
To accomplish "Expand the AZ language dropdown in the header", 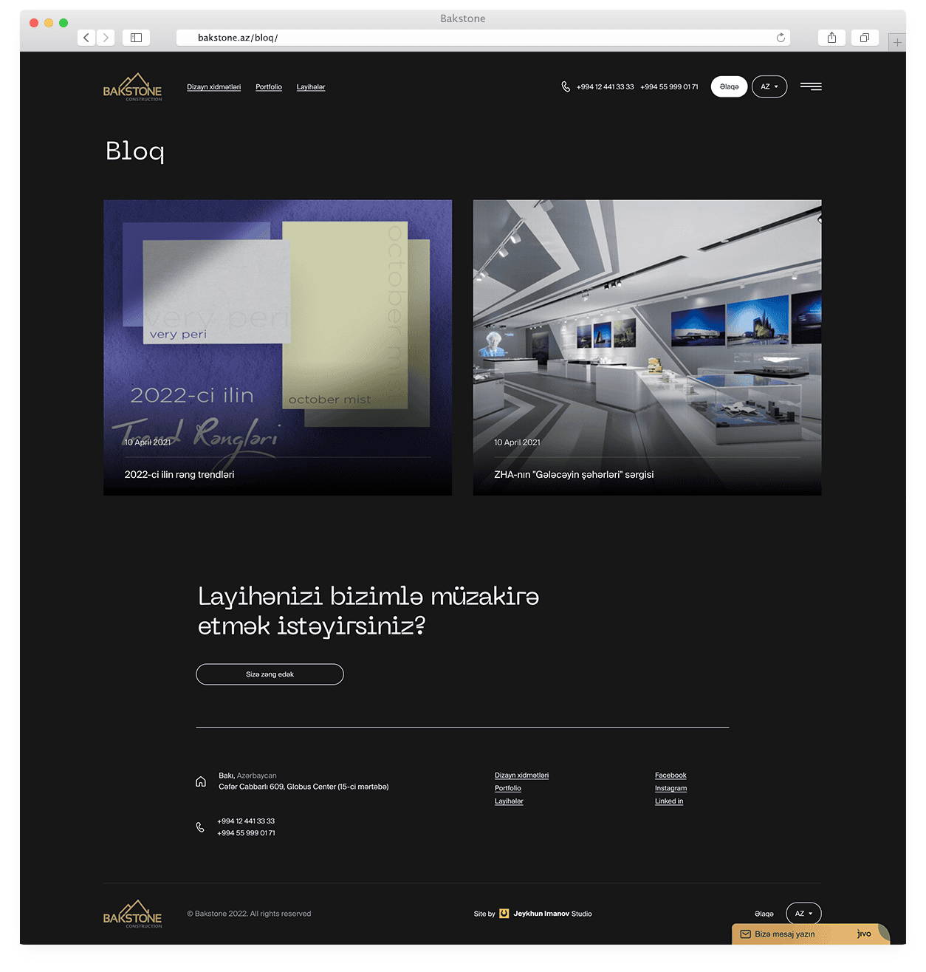I will coord(769,86).
